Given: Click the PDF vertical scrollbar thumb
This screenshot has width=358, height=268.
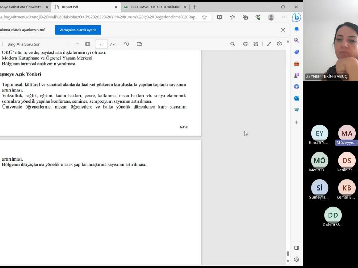Looking at the screenshot, I should (x=288, y=254).
